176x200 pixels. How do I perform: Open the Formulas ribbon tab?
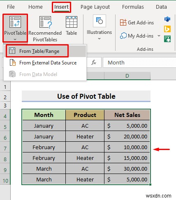coord(133,7)
